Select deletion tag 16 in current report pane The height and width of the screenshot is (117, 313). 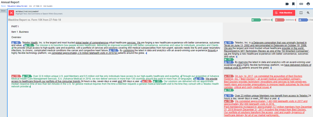coord(147,81)
